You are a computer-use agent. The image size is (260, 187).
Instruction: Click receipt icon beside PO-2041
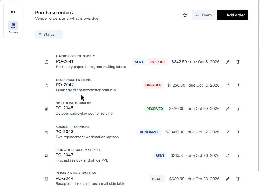tap(47, 62)
